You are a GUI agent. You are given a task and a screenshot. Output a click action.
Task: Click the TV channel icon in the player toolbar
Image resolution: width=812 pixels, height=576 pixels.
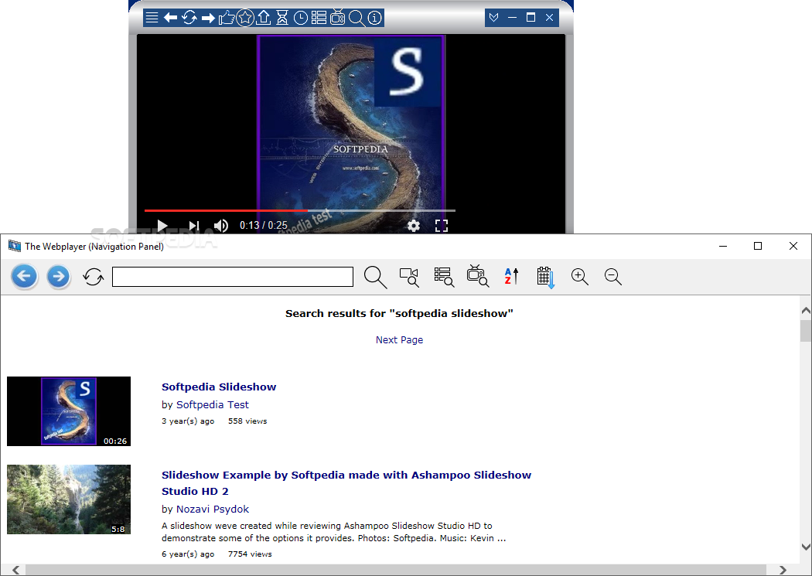(x=338, y=16)
